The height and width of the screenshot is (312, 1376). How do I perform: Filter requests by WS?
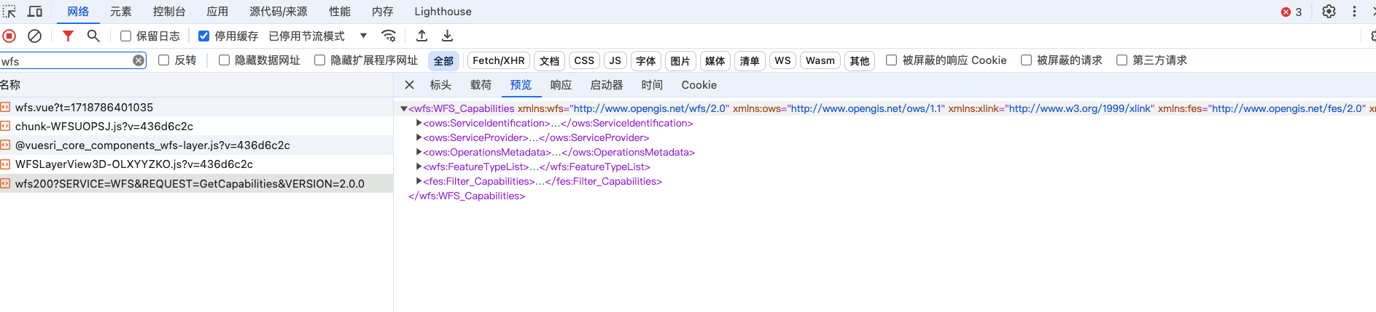coord(782,61)
